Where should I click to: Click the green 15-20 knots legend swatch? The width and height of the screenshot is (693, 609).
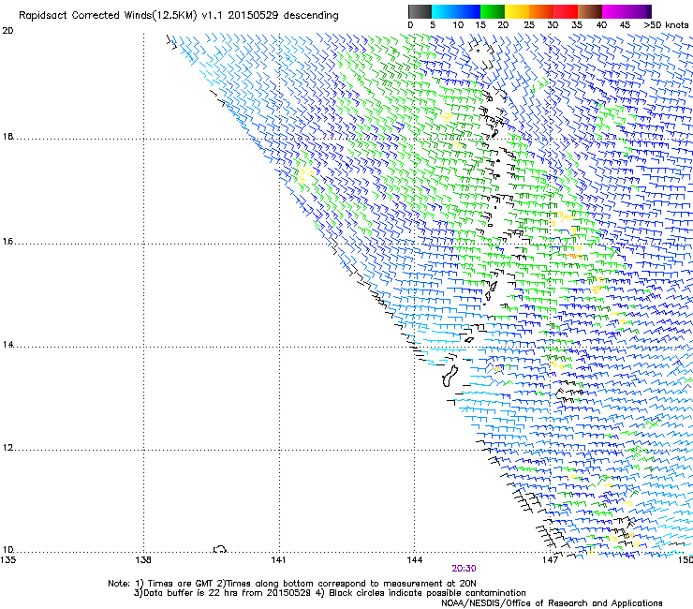[493, 11]
